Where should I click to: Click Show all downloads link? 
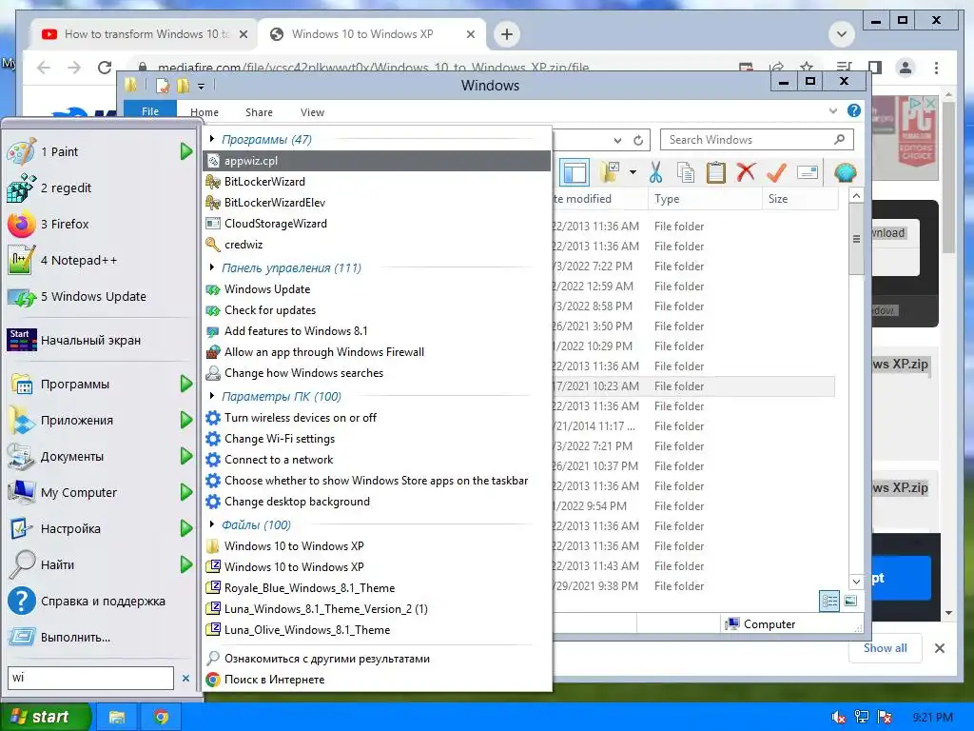(x=886, y=648)
